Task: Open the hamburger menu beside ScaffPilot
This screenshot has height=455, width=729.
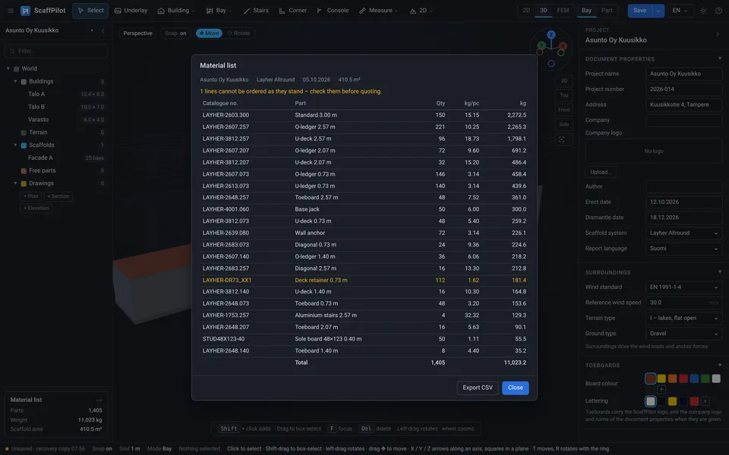Action: [10, 11]
